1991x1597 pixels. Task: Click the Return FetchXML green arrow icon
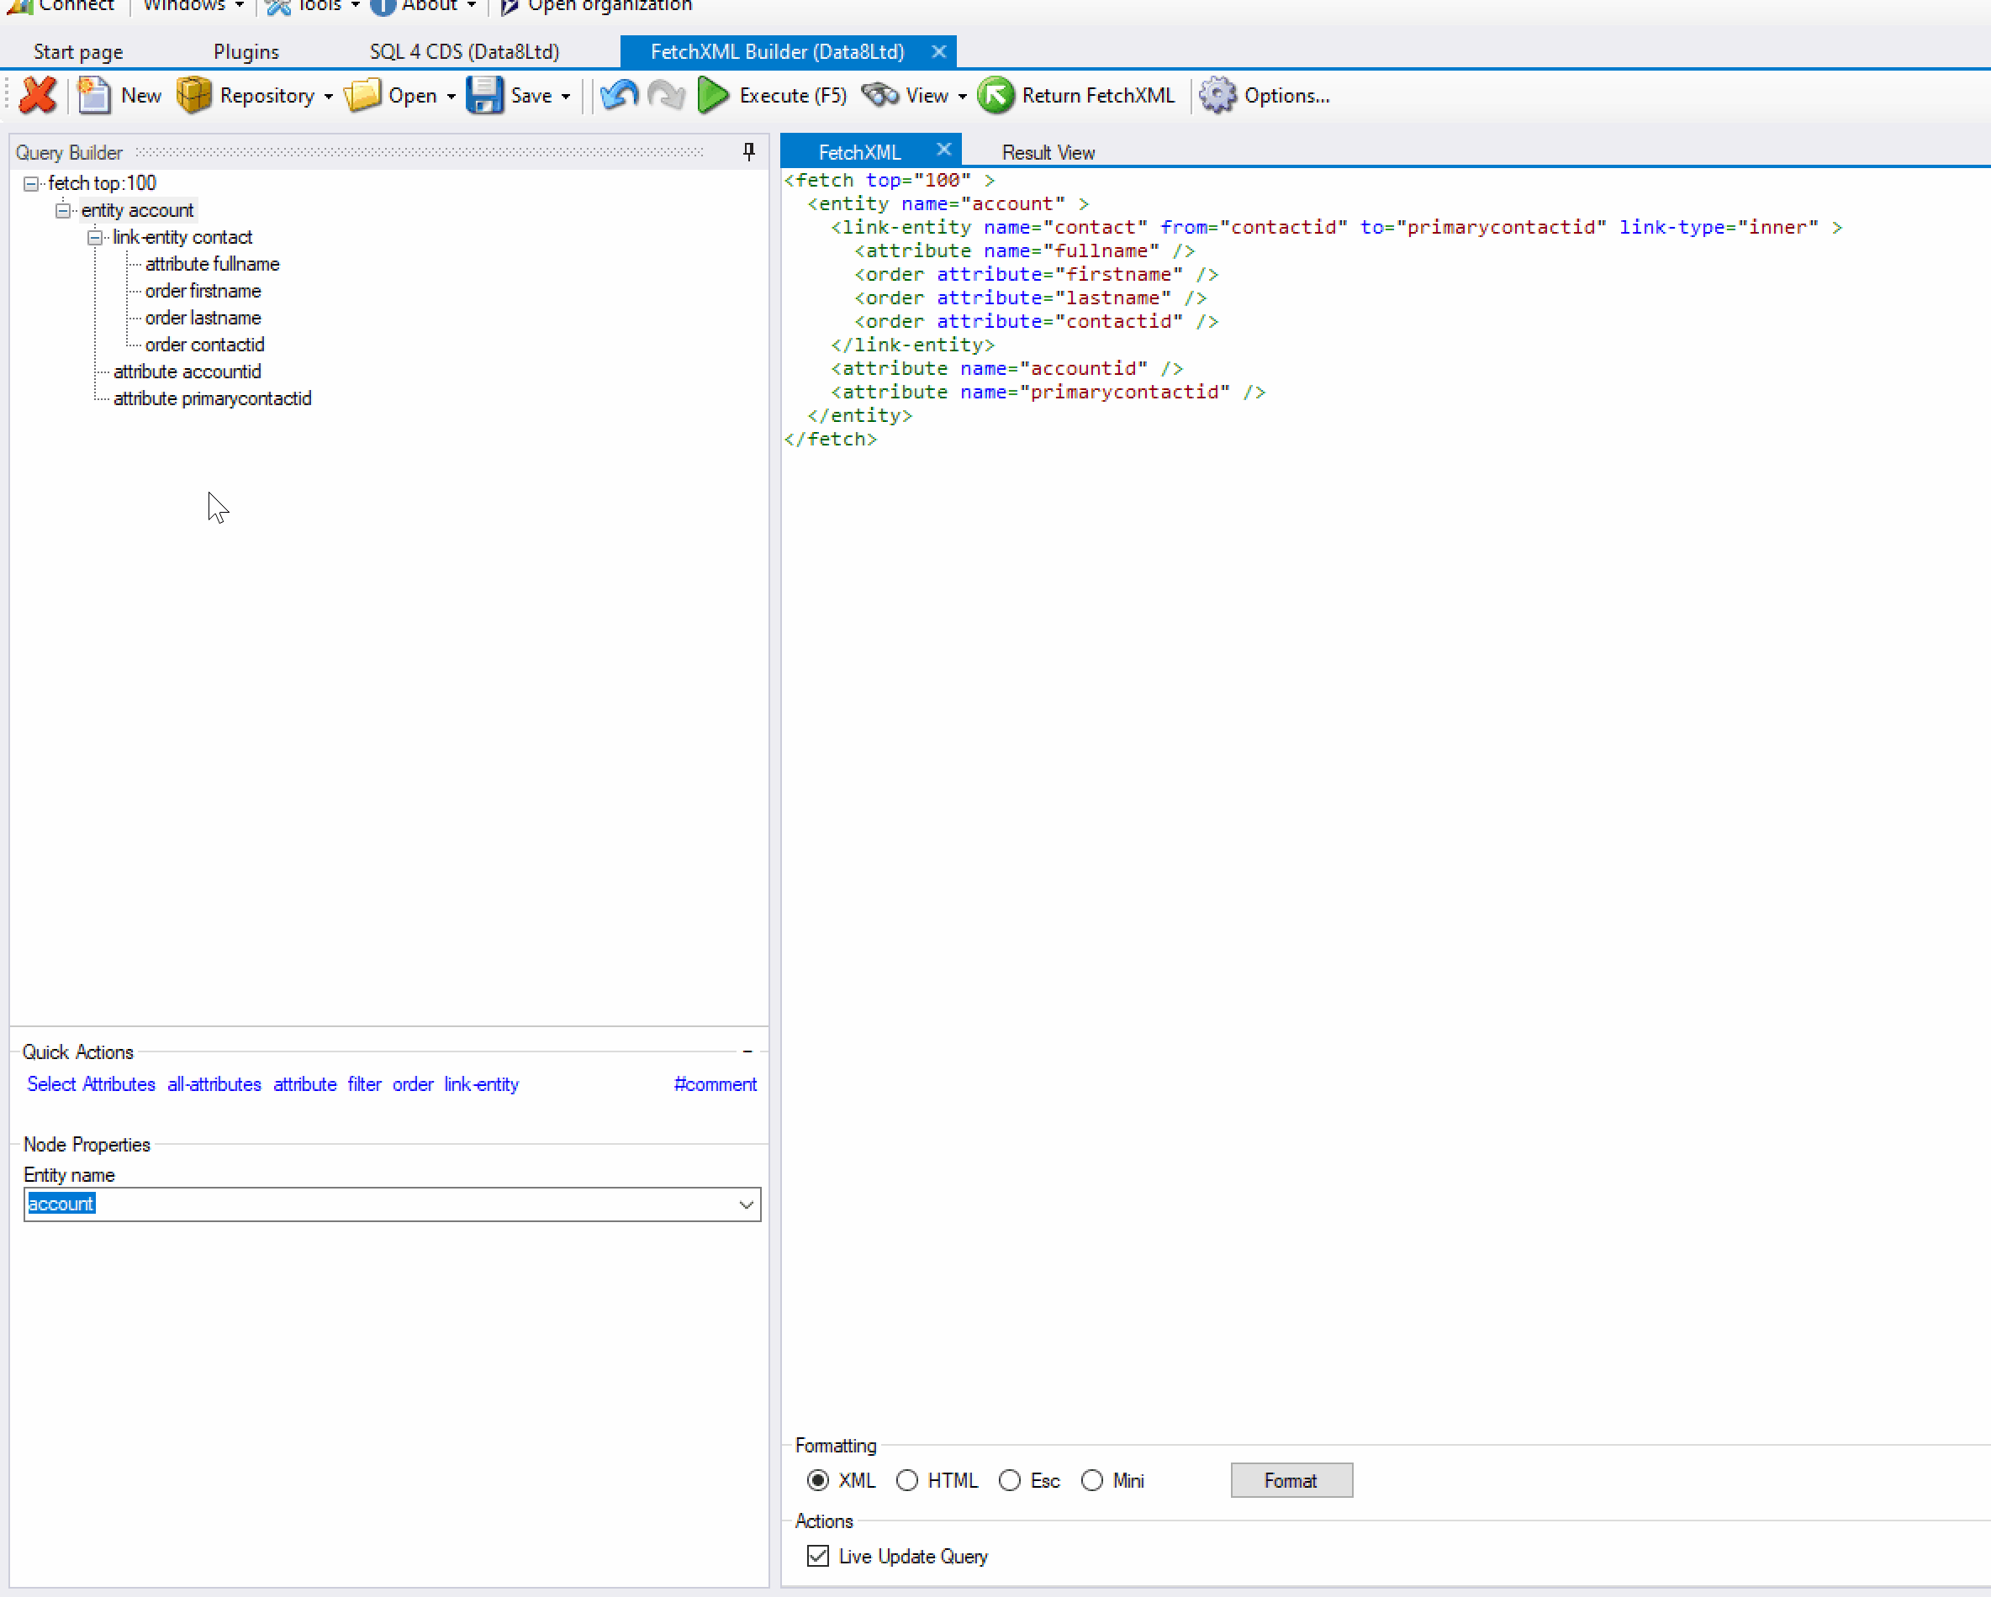996,96
